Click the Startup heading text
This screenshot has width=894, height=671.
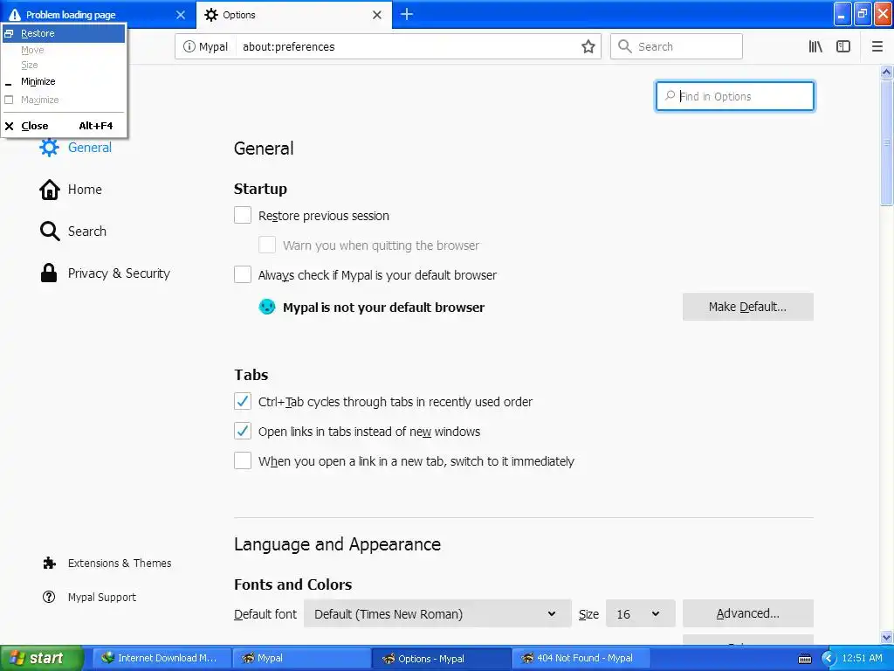coord(260,189)
